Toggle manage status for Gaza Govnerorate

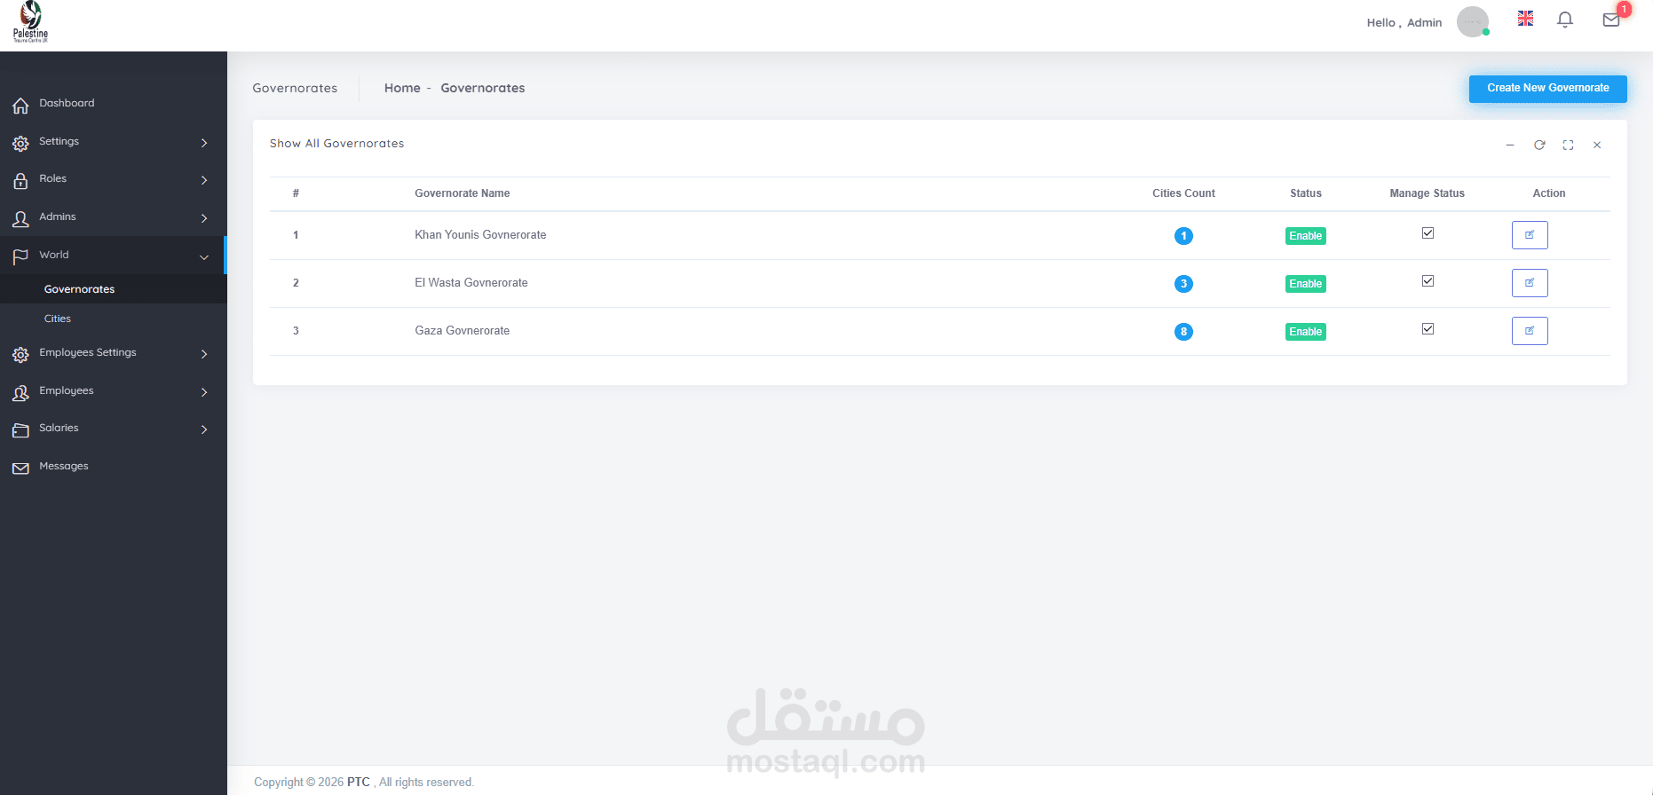pos(1428,329)
